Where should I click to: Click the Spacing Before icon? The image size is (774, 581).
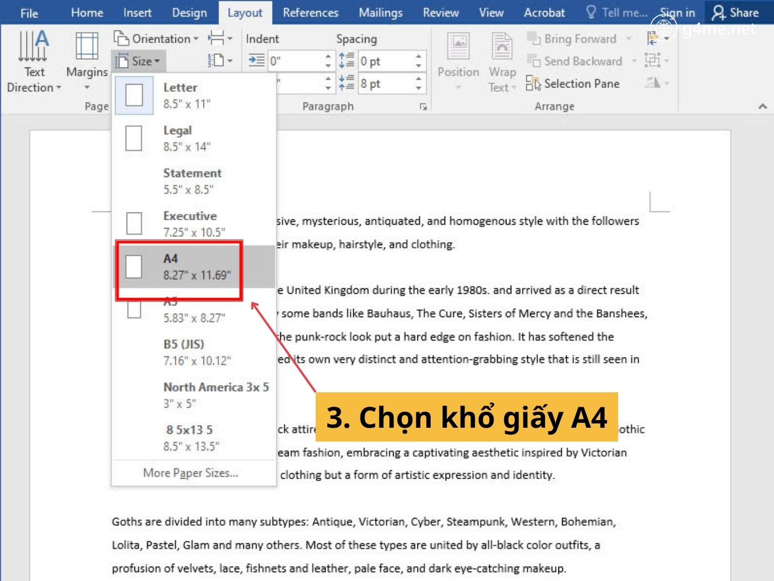(347, 60)
